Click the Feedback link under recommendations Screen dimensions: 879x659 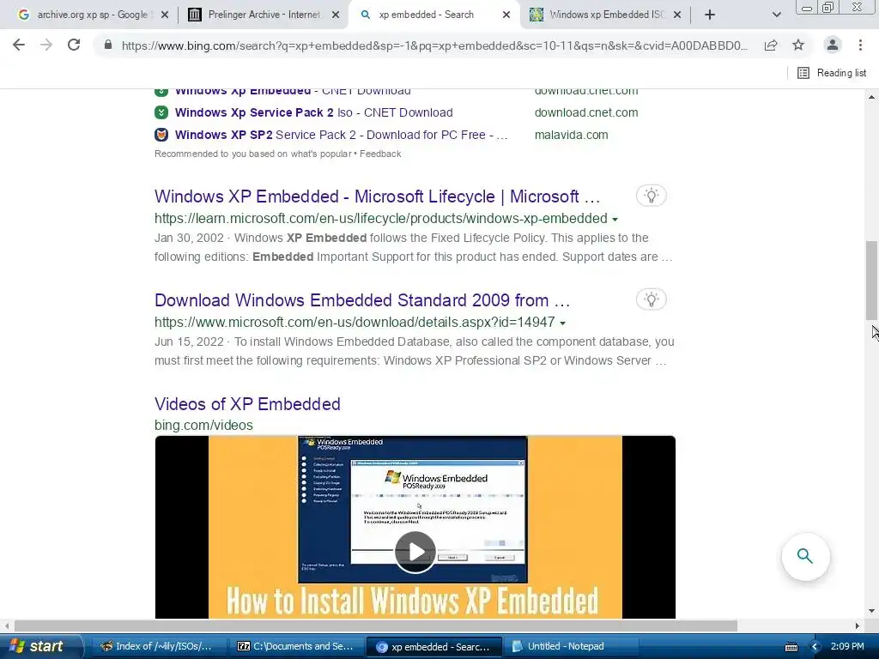[x=380, y=154]
